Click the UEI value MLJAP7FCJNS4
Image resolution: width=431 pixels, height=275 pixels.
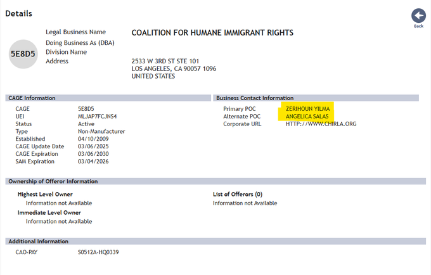pos(97,117)
